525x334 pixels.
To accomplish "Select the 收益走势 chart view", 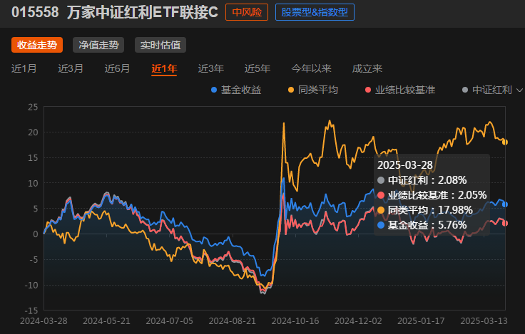I will click(37, 45).
